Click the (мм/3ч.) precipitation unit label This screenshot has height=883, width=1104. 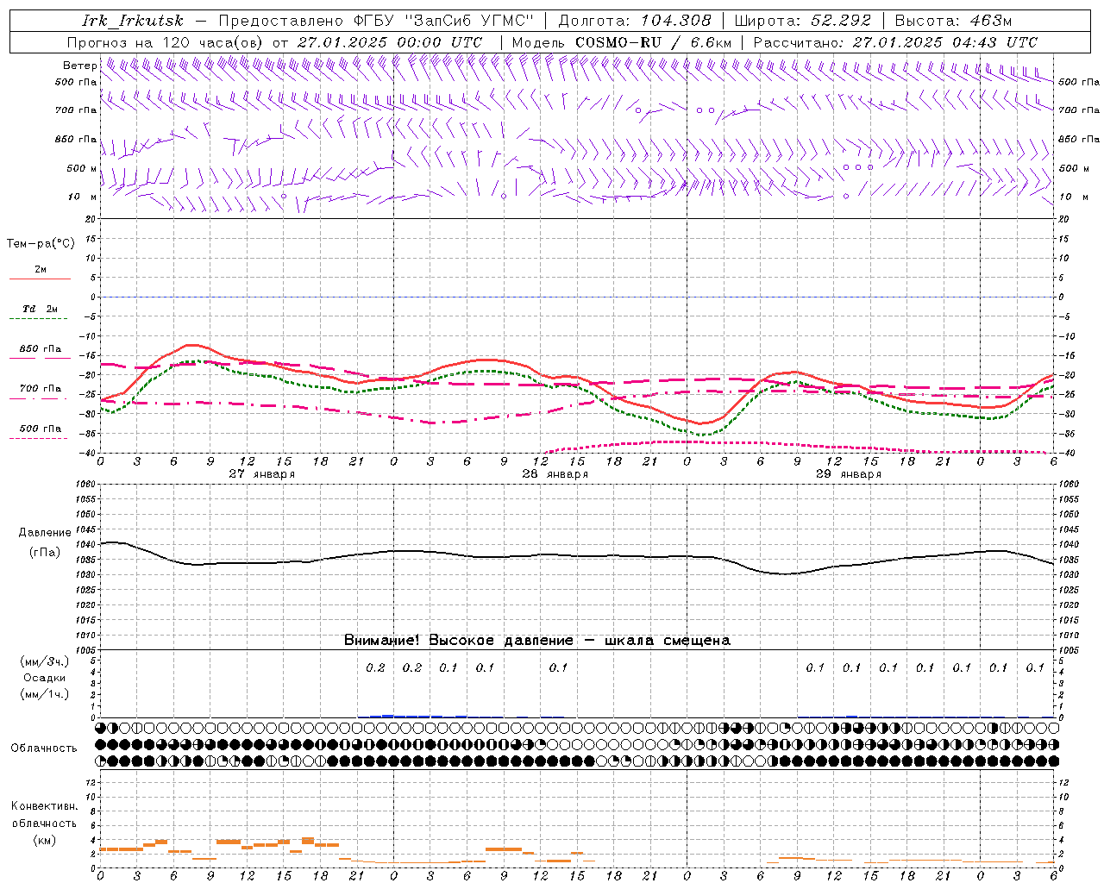click(45, 662)
